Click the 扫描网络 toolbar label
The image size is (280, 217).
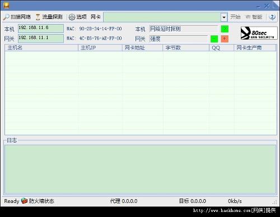[x=21, y=17]
